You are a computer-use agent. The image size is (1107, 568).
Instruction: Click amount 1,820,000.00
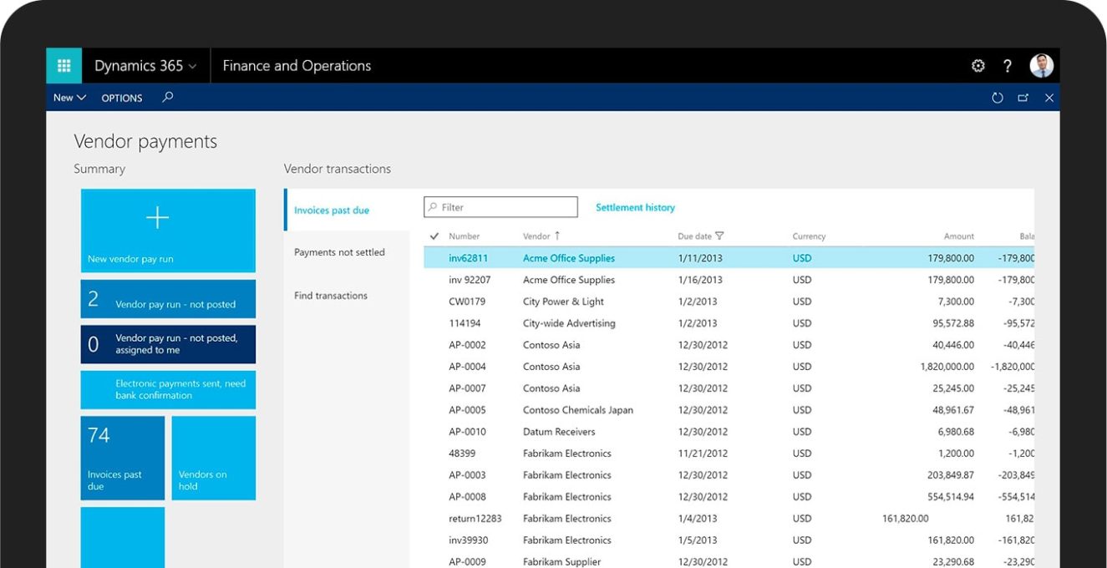click(947, 367)
